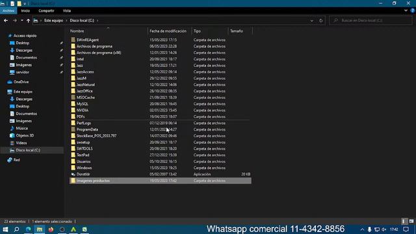Select the JazzOffice folder icon
Image resolution: width=416 pixels, height=234 pixels.
click(73, 91)
